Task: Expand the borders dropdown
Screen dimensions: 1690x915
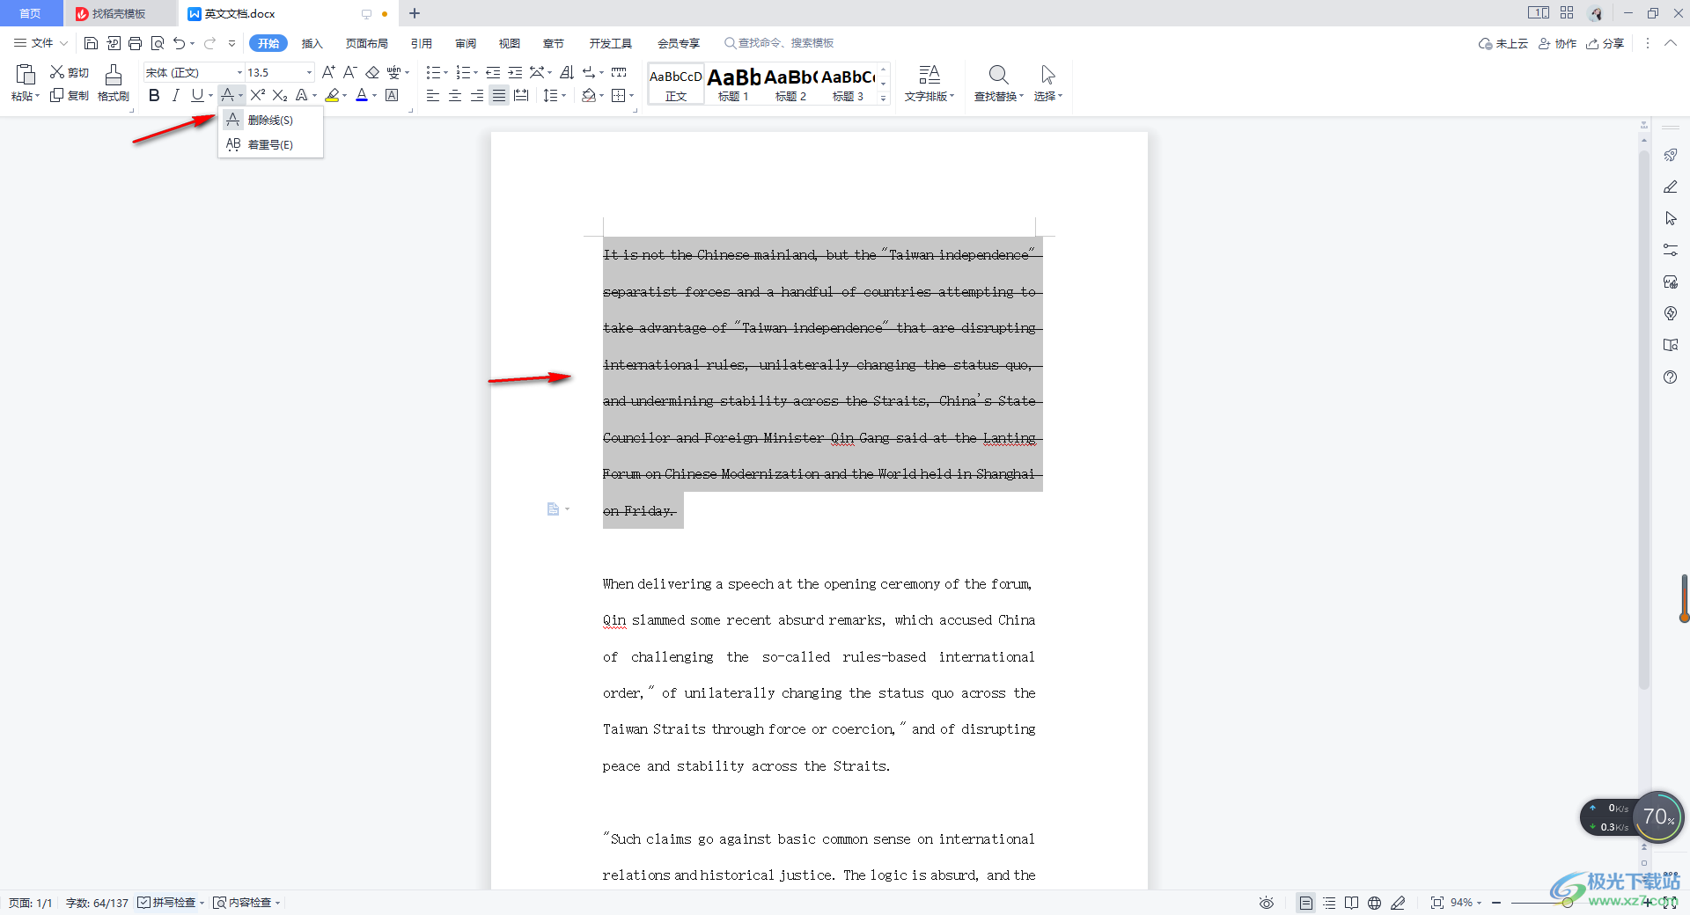Action: tap(631, 95)
